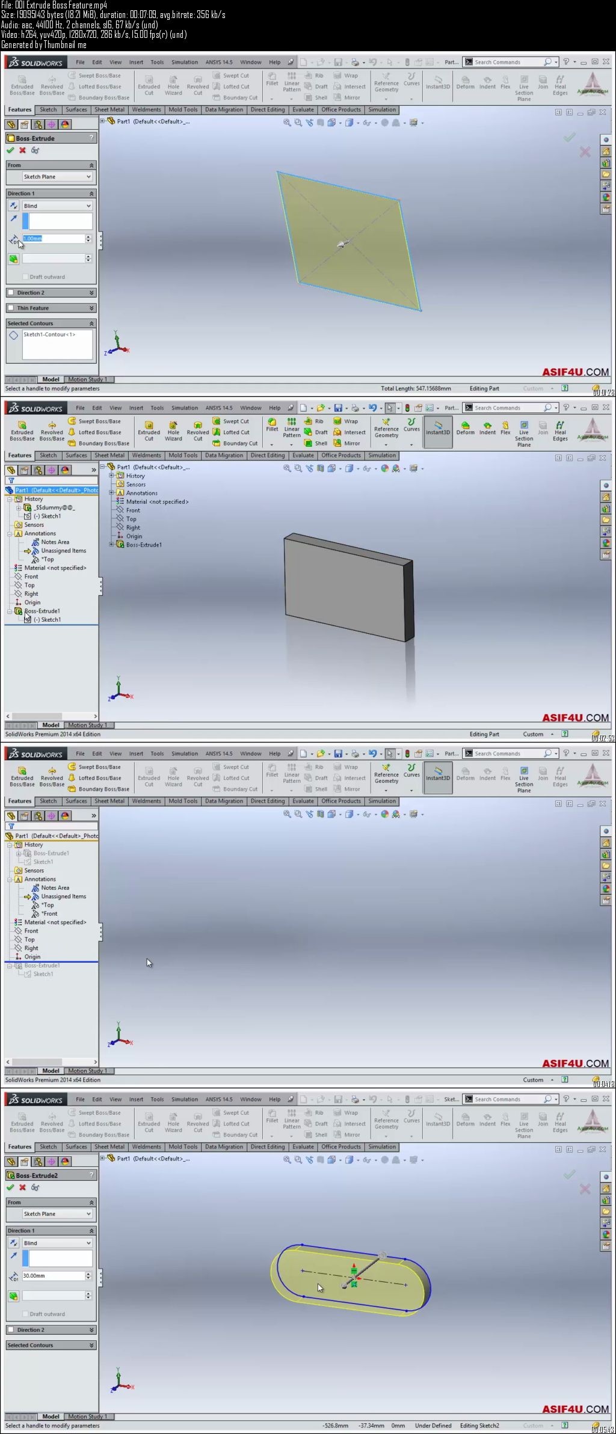Viewport: 616px width, 1434px height.
Task: Click Save icon in the box-model frame toolbar
Action: coord(338,408)
